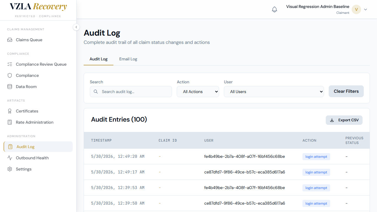The width and height of the screenshot is (377, 212).
Task: Click the Compliance shield icon
Action: (x=10, y=75)
